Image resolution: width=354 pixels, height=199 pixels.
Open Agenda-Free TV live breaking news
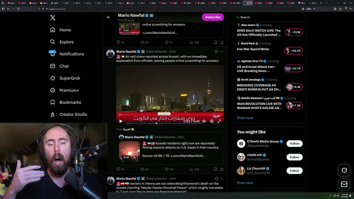(x=256, y=69)
